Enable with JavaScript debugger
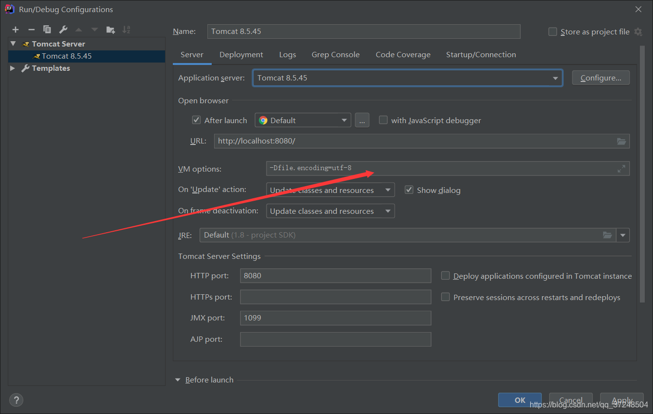This screenshot has width=653, height=414. coord(383,120)
